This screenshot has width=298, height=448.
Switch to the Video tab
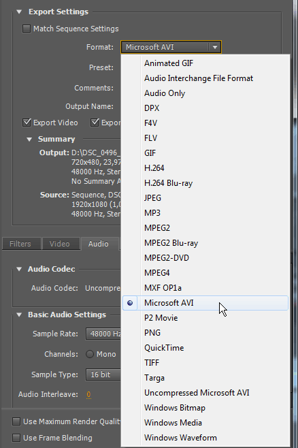tap(60, 244)
